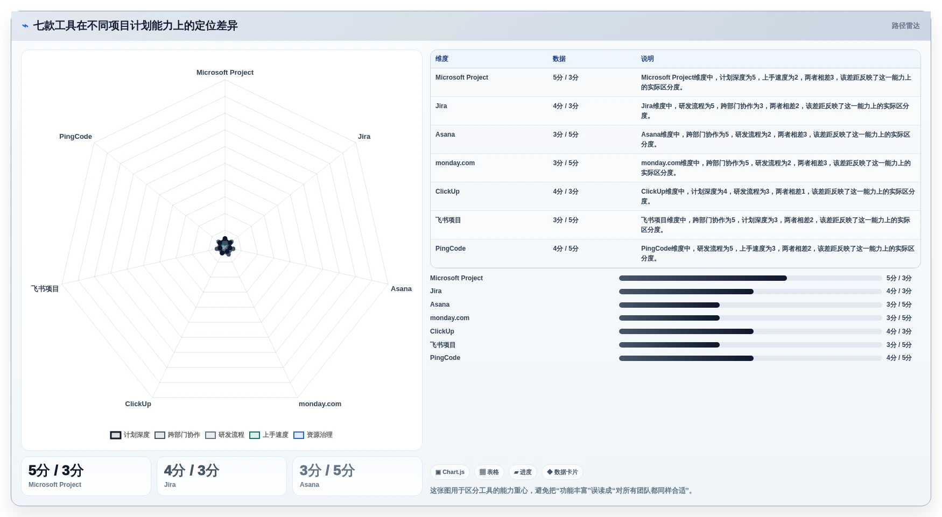
Task: Select the ClickUp table row name
Action: [x=447, y=192]
